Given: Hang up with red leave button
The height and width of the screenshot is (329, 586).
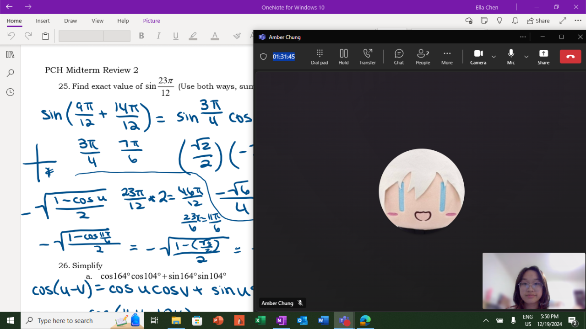Looking at the screenshot, I should (570, 56).
